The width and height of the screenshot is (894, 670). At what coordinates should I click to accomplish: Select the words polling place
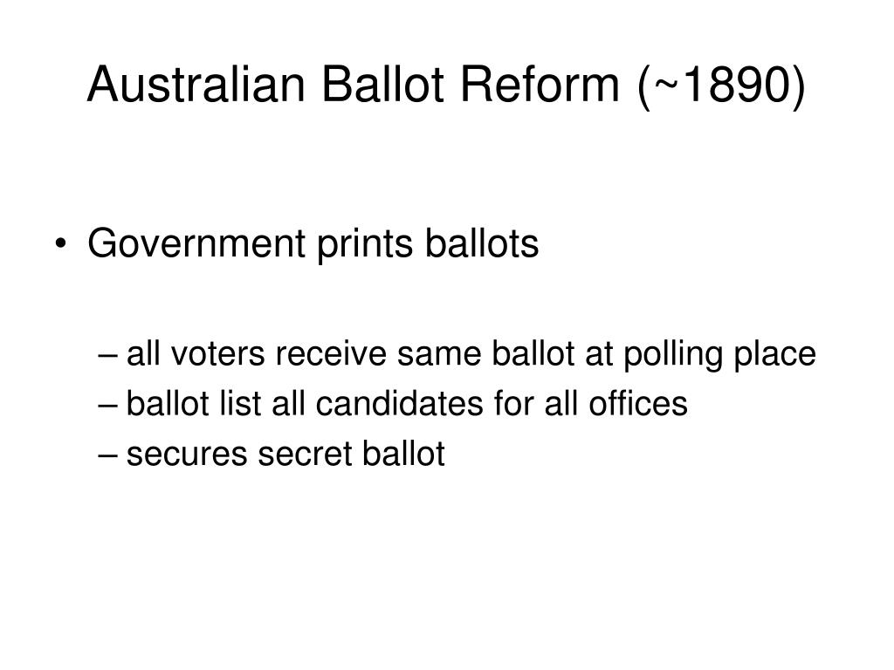tap(719, 354)
